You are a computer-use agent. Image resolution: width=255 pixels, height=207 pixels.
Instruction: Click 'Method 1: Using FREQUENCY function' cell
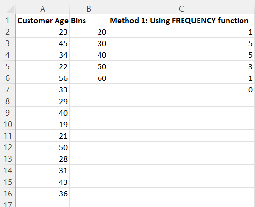(181, 20)
